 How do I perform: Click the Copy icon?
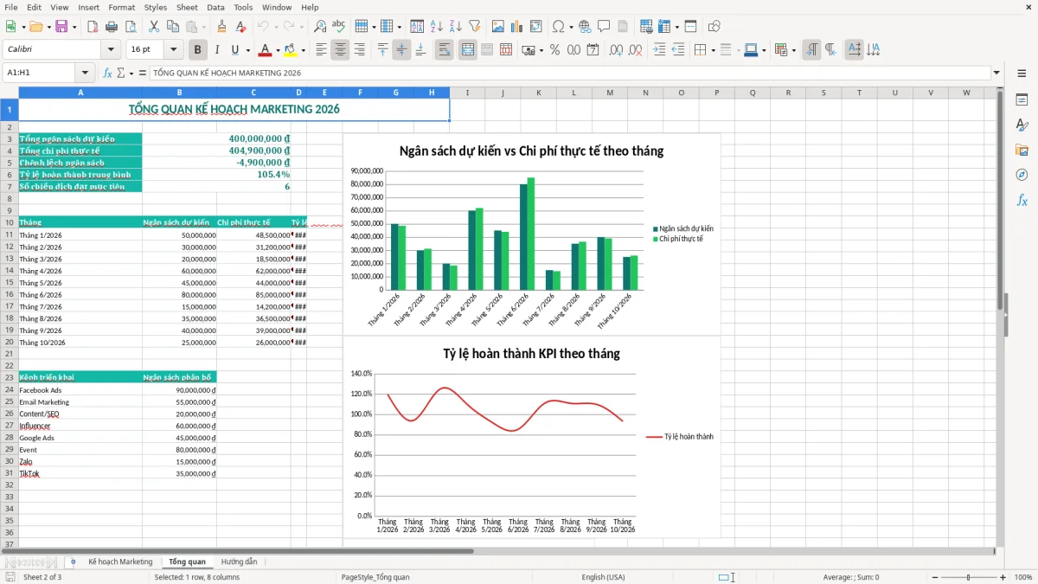173,27
